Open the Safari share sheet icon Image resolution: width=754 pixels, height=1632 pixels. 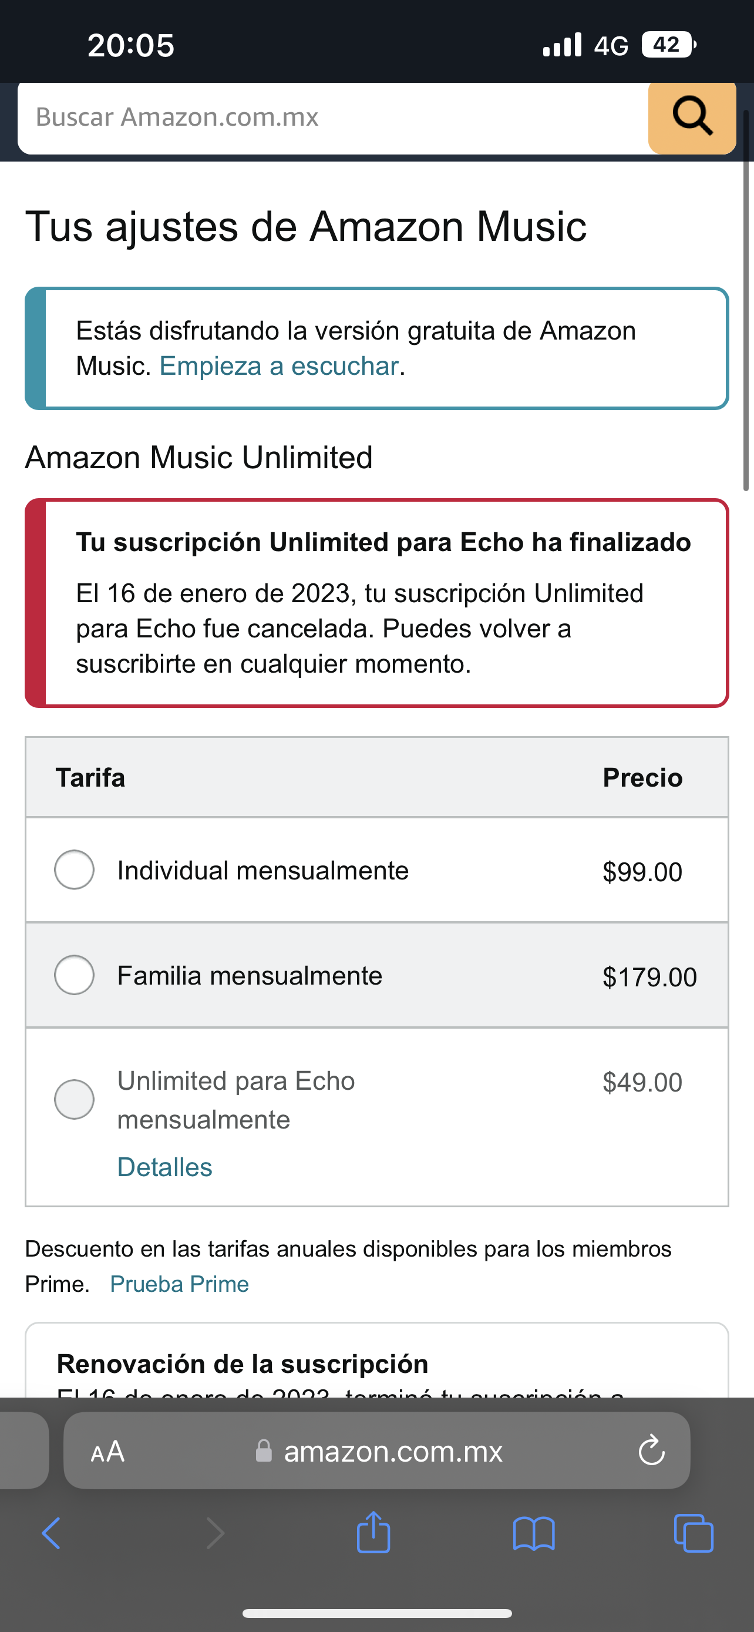tap(373, 1533)
